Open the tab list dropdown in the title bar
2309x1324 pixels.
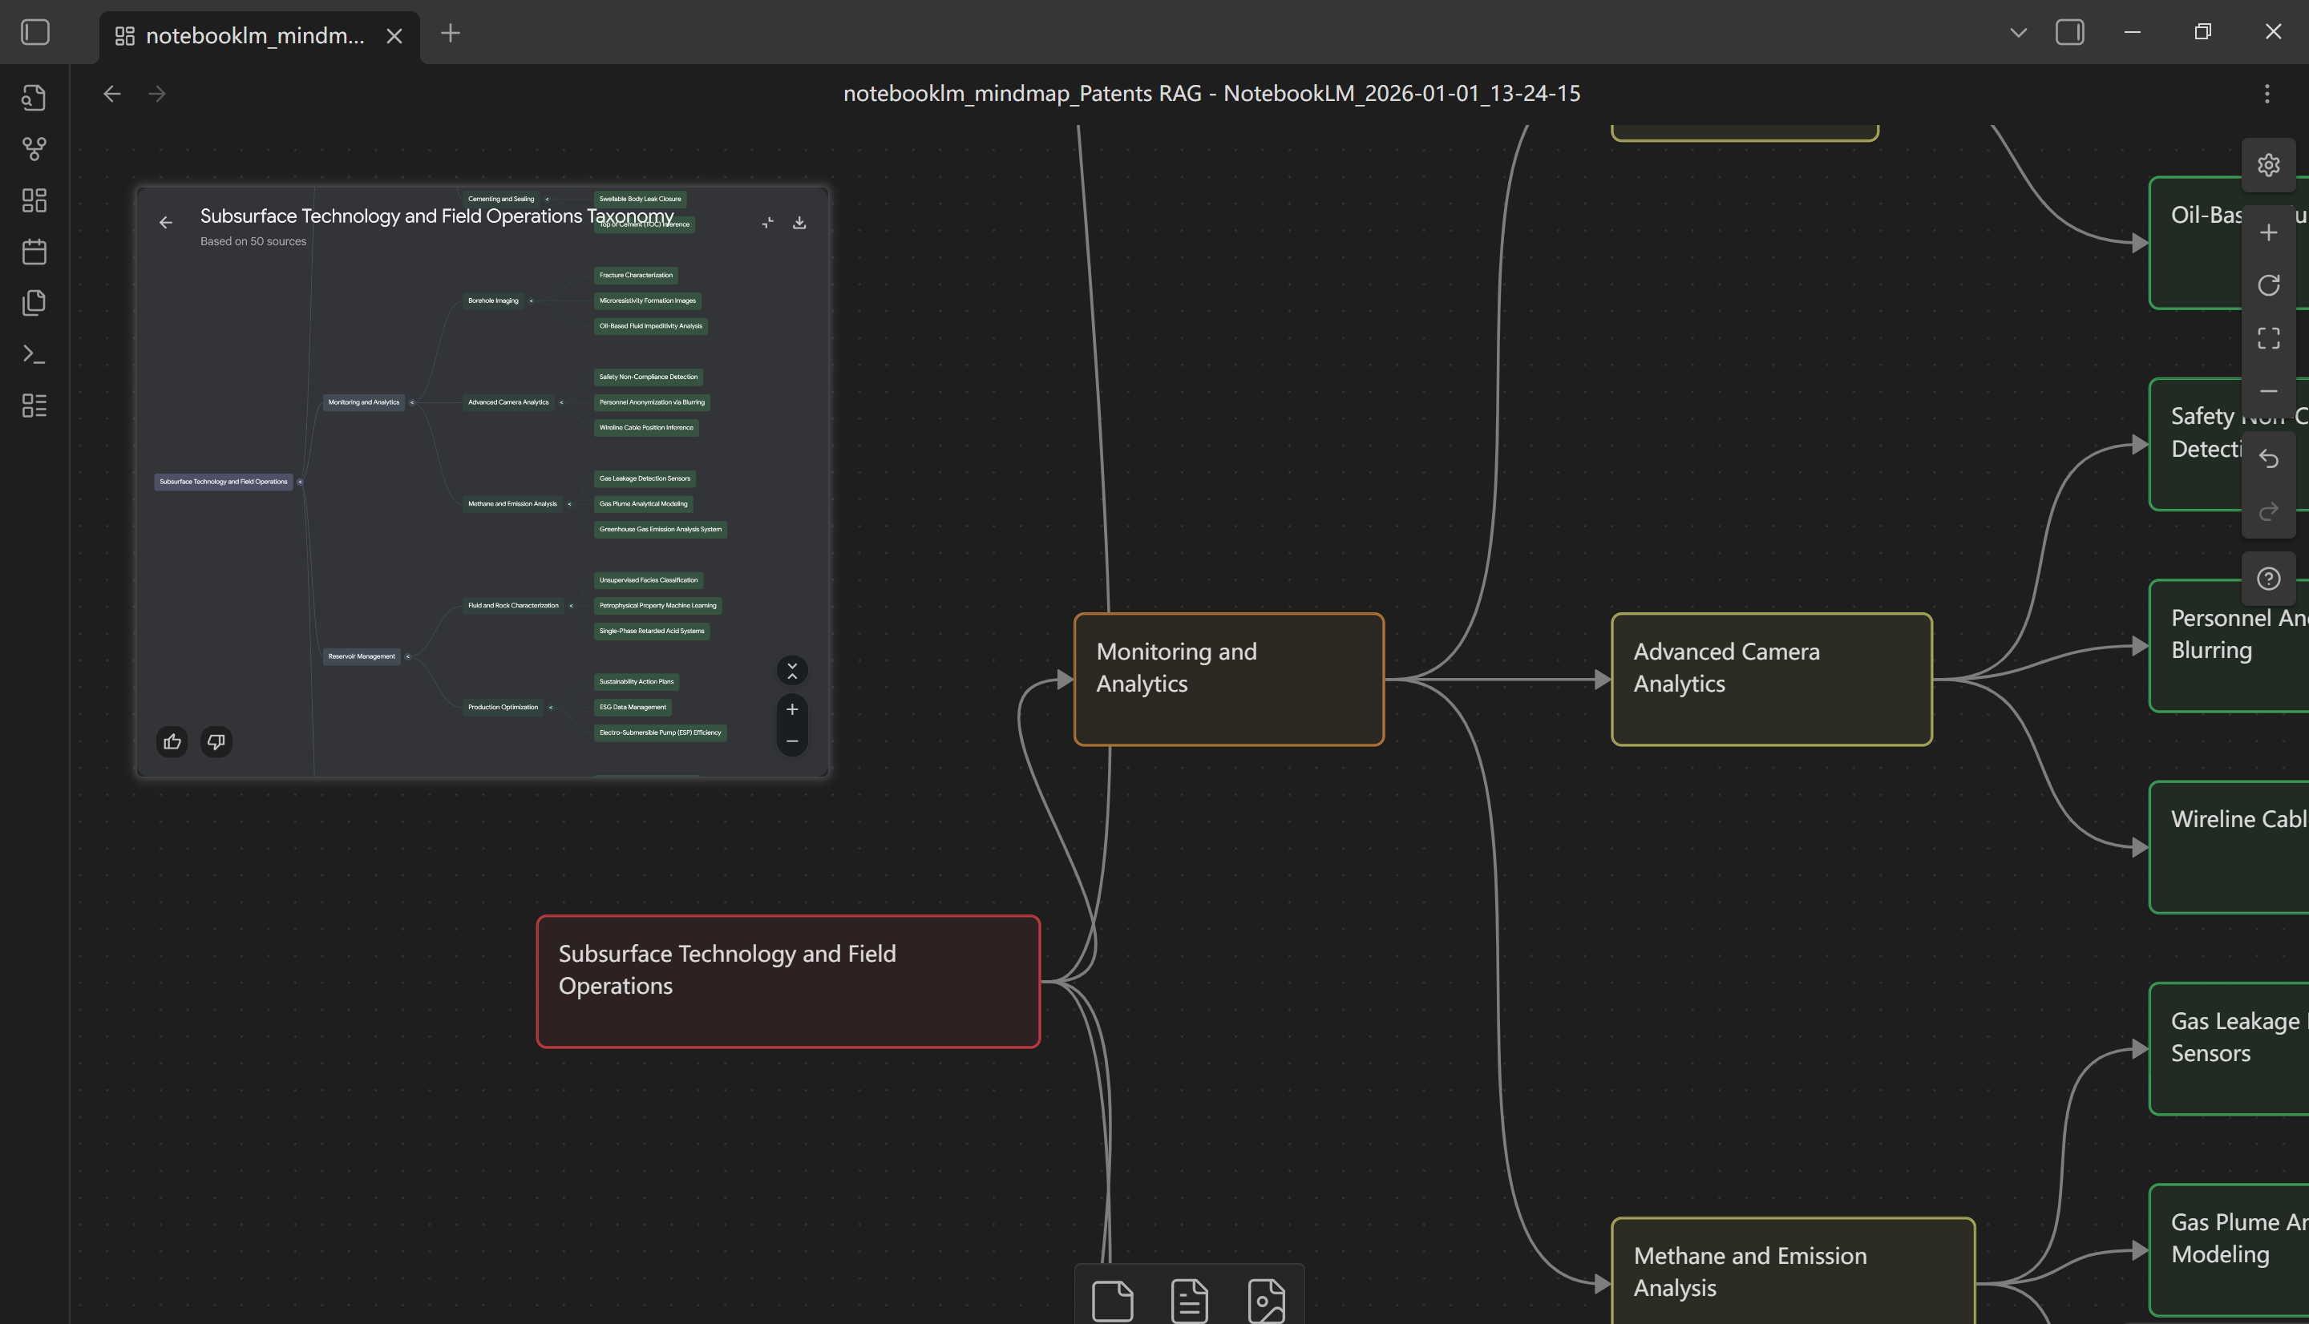[2017, 32]
